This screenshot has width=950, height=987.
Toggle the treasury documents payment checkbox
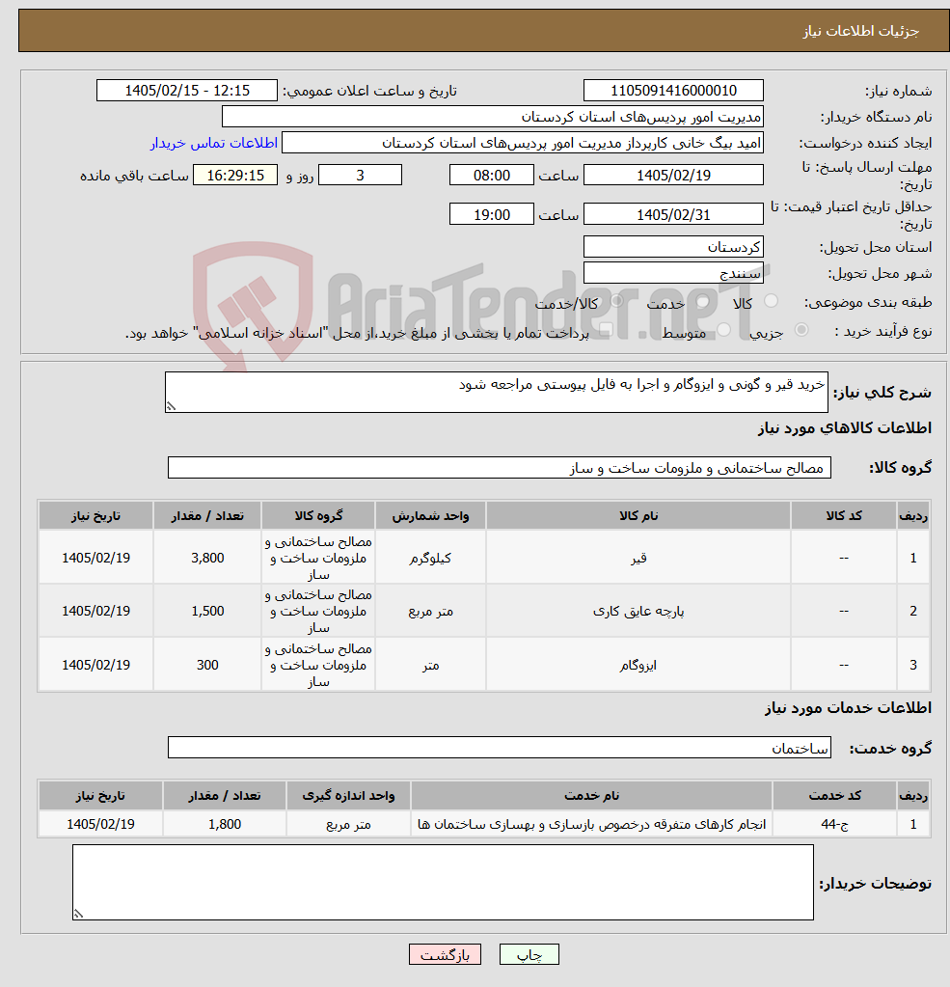pyautogui.click(x=606, y=331)
